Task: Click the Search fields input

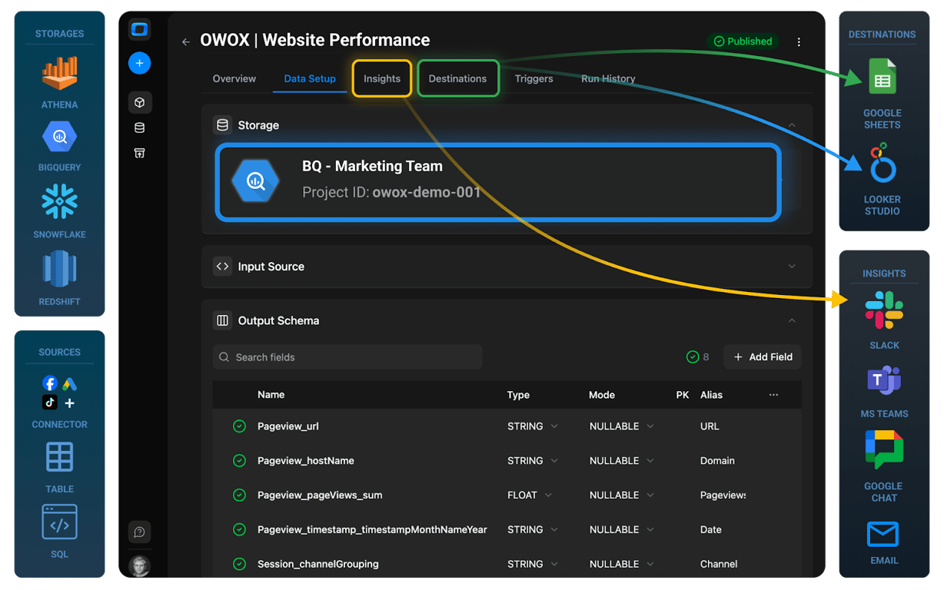Action: coord(347,357)
